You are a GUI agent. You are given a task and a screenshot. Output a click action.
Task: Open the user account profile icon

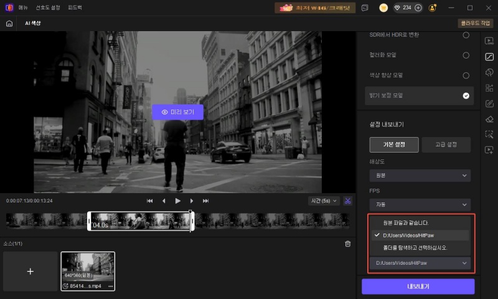pyautogui.click(x=432, y=8)
